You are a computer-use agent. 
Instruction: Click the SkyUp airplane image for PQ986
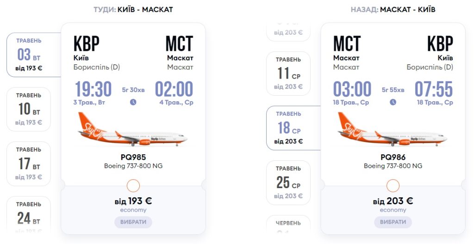[393, 130]
